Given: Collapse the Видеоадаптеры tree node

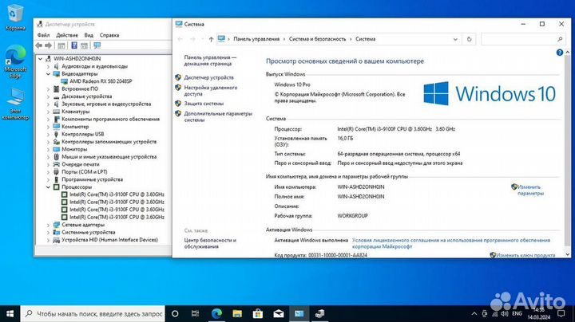Looking at the screenshot, I should click(48, 74).
